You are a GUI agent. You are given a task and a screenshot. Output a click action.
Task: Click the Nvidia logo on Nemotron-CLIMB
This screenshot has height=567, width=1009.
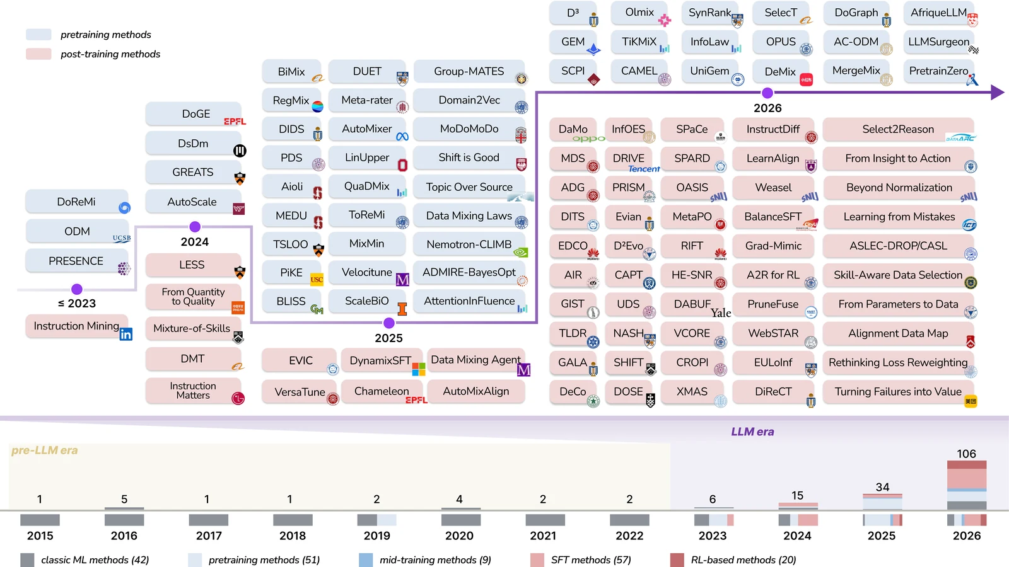[521, 253]
